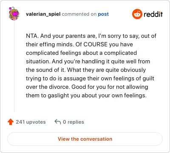Click the gray reply arrow icon
170x153 pixels.
(x=58, y=122)
